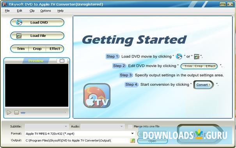Open the Options menu
Image resolution: width=236 pixels, height=148 pixels.
tap(46, 11)
